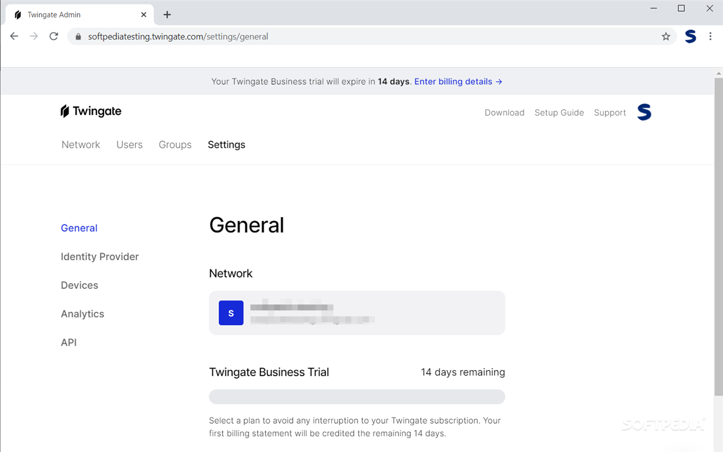Click the browser forward arrow
This screenshot has height=452, width=723.
34,36
